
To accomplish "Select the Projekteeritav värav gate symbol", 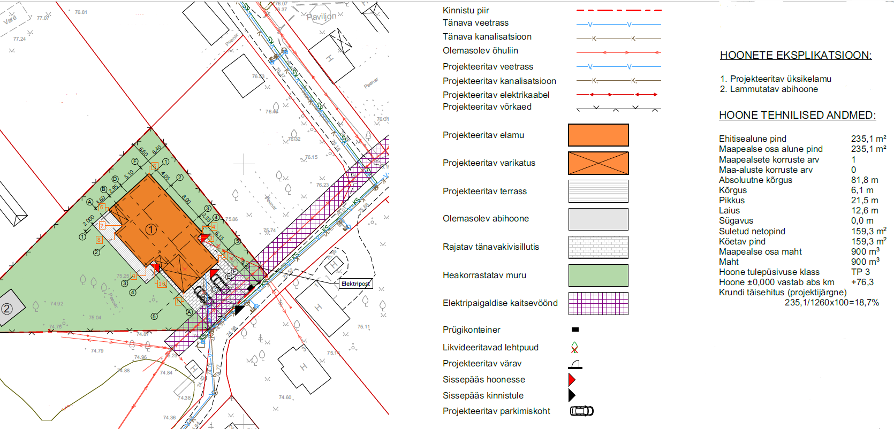I will click(575, 364).
